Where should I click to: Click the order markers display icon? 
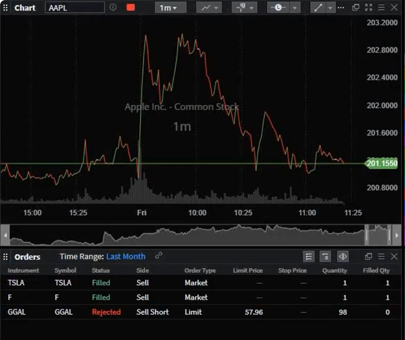(241, 8)
